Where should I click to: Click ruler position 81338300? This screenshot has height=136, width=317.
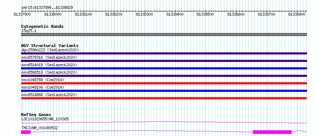[145, 14]
